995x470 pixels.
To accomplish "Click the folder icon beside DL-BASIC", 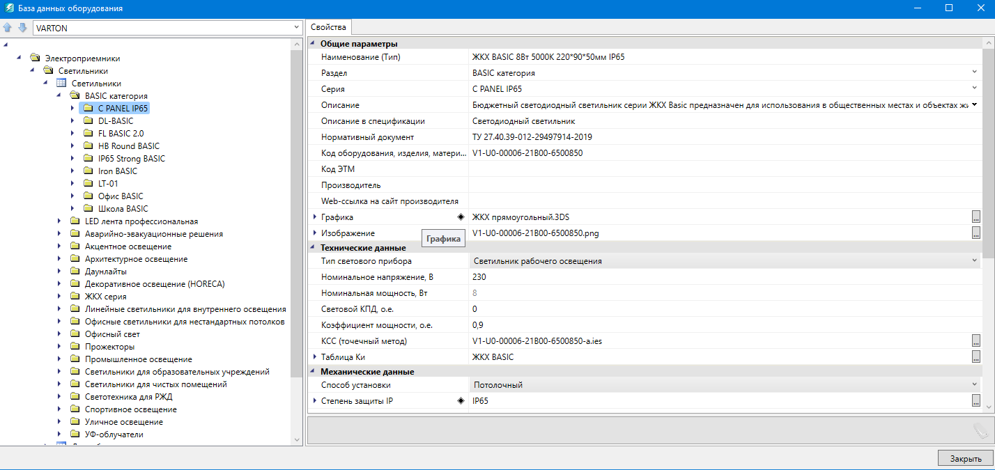I will coord(88,121).
